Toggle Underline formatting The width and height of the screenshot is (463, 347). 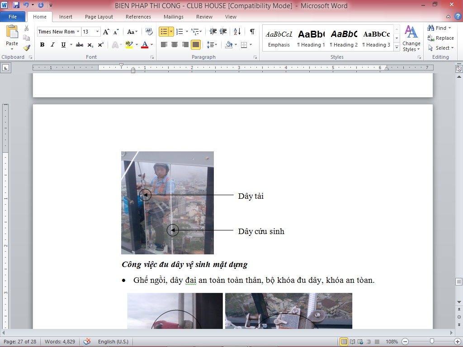pos(63,45)
